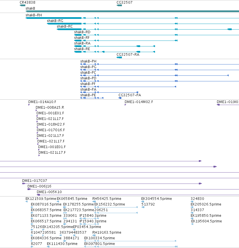The height and width of the screenshot is (248, 239).
Task: Select feature 324830
Action: tap(192, 202)
